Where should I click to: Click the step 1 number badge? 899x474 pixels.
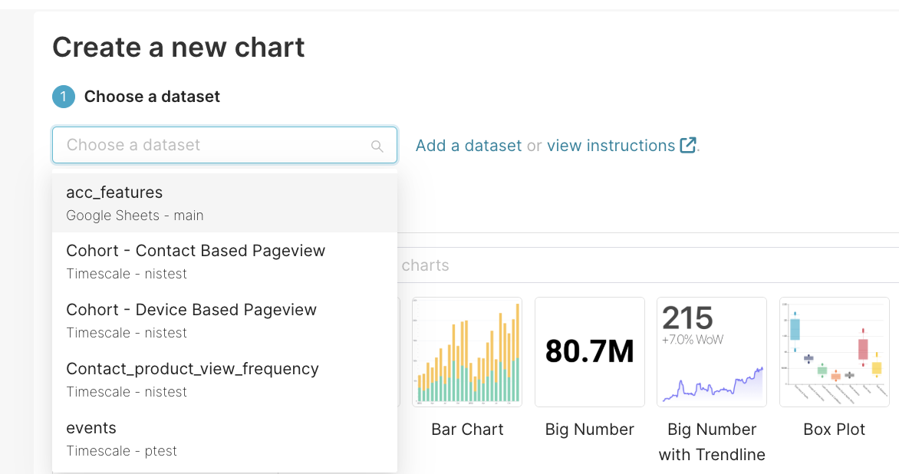point(64,97)
